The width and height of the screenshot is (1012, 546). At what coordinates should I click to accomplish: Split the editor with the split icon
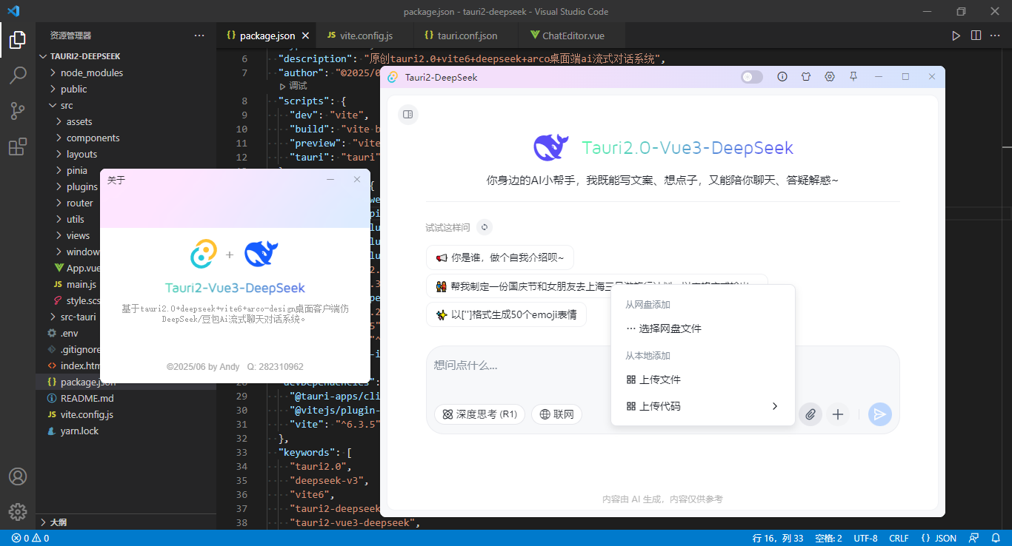tap(976, 36)
